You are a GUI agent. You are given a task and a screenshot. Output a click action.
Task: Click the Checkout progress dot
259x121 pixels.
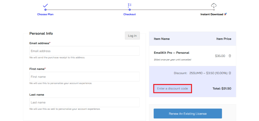tap(130, 10)
